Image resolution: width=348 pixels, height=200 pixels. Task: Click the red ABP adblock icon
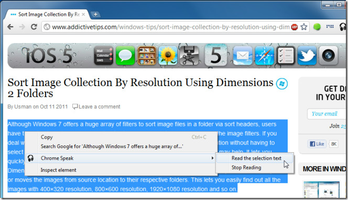(295, 27)
